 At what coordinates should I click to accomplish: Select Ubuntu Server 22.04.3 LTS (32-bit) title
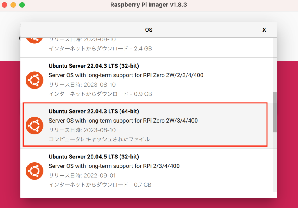(94, 66)
